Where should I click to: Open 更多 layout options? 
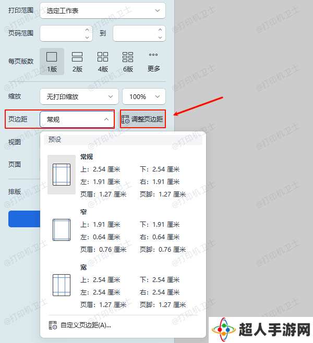(x=153, y=62)
